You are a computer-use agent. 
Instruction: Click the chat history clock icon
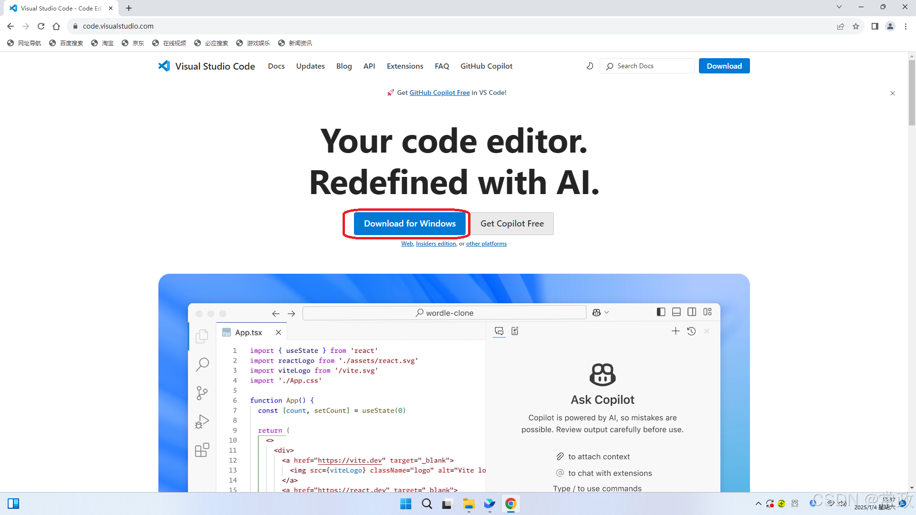tap(691, 331)
